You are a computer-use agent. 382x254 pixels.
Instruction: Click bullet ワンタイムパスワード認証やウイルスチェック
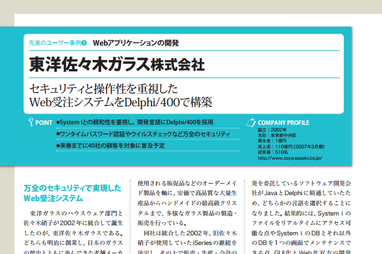click(143, 134)
